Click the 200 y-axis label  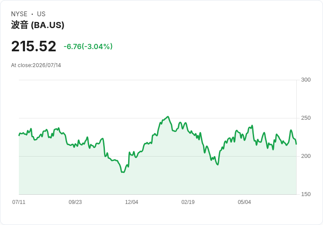pyautogui.click(x=306, y=156)
